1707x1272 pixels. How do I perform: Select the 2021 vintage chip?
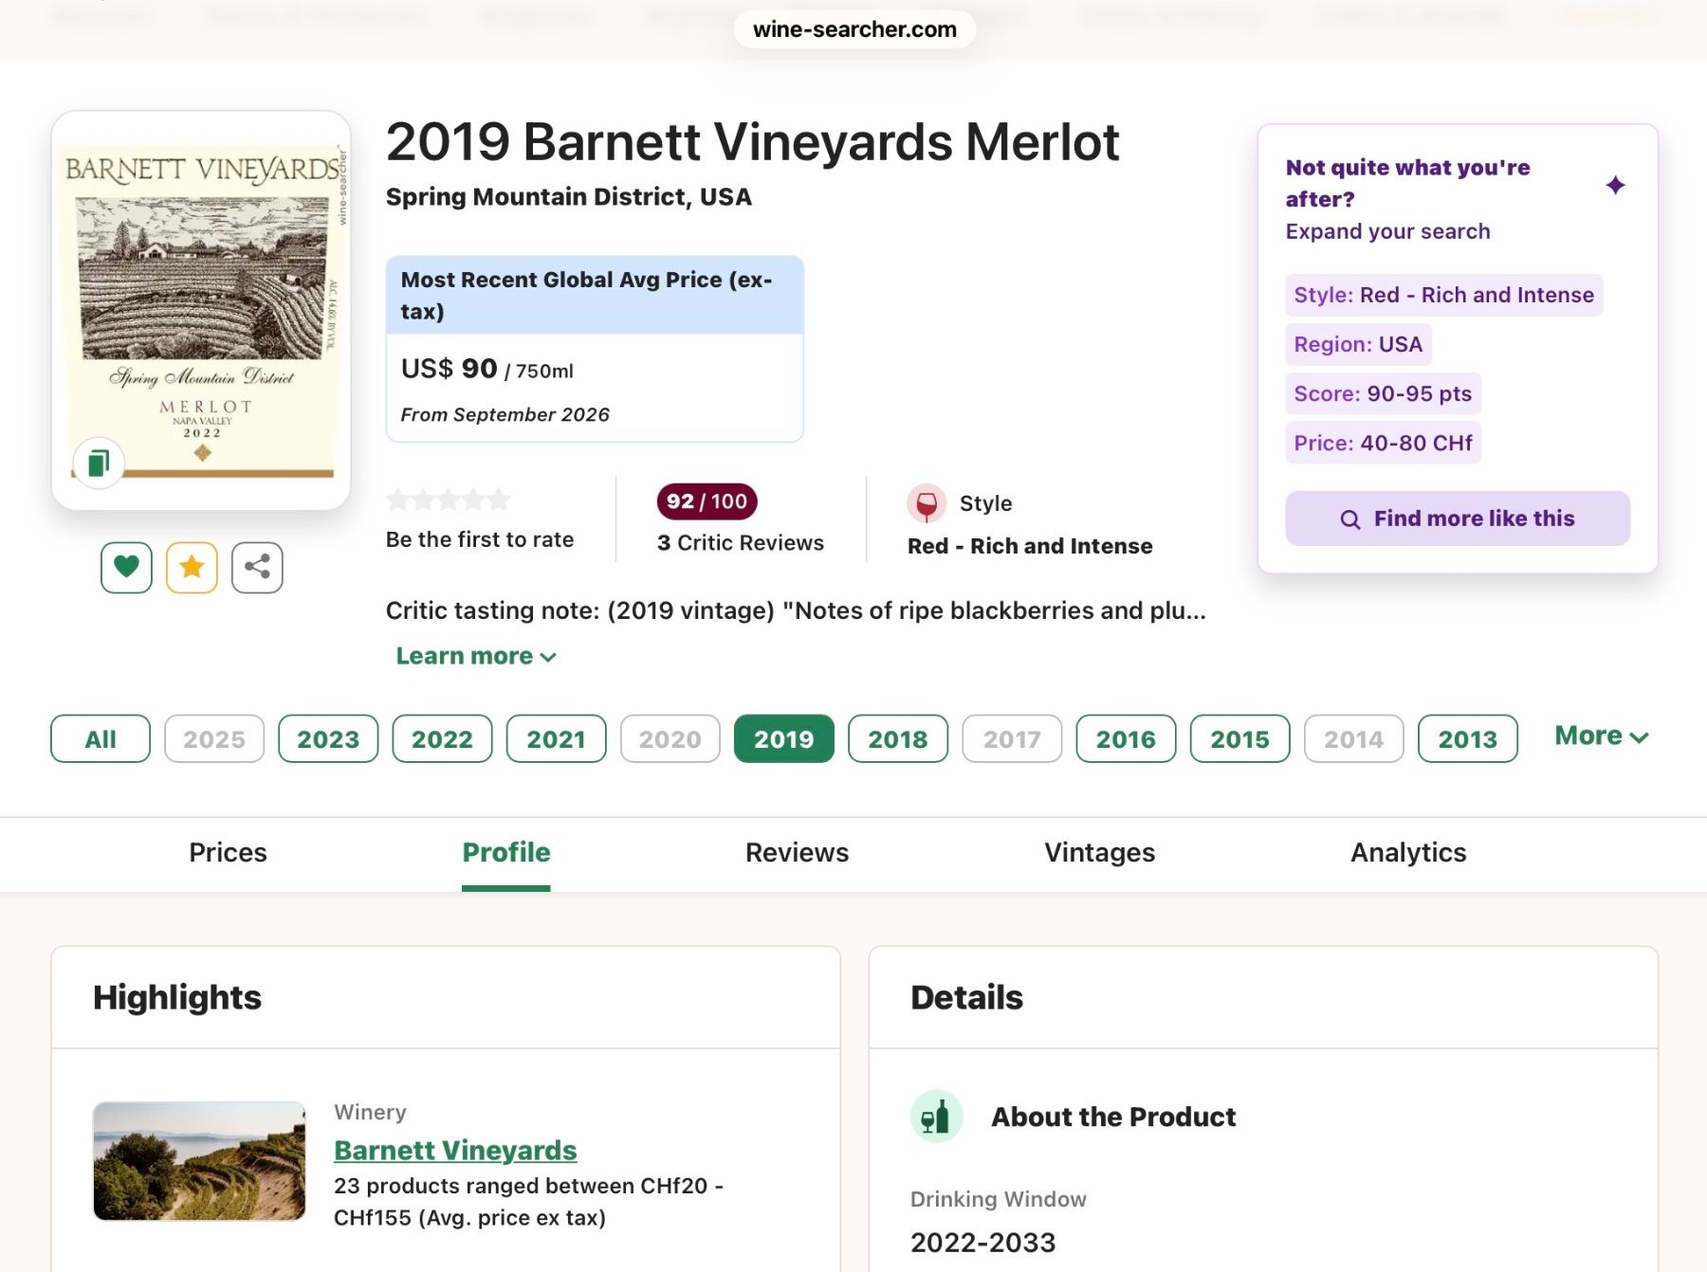coord(556,738)
